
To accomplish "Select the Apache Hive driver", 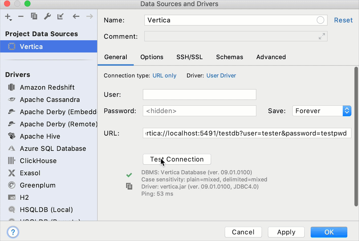I will pos(49,136).
